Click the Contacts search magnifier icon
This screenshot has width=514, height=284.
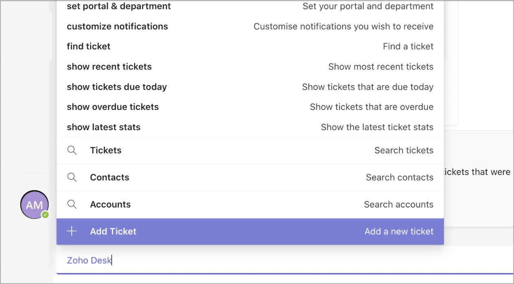[x=72, y=177]
